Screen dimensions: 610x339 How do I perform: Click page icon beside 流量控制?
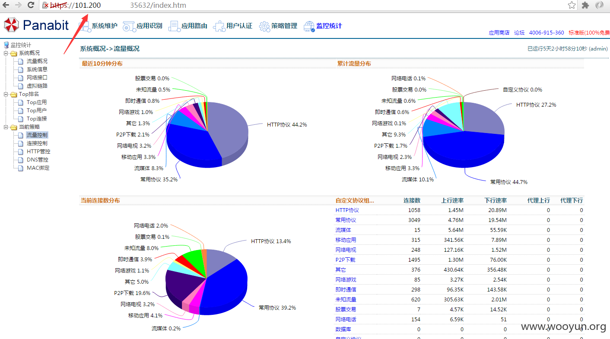tap(20, 135)
